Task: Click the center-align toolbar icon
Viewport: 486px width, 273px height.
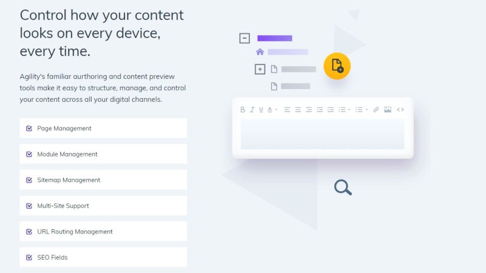Action: pos(298,110)
